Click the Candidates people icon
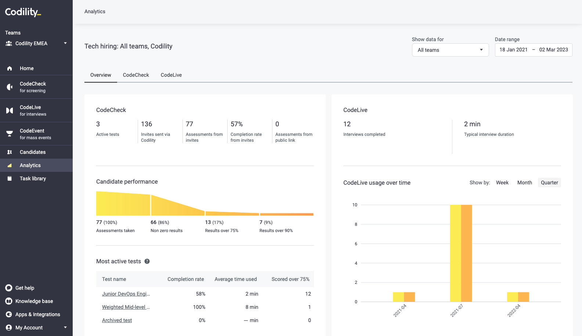Screen dimensions: 582x336 click(10, 152)
